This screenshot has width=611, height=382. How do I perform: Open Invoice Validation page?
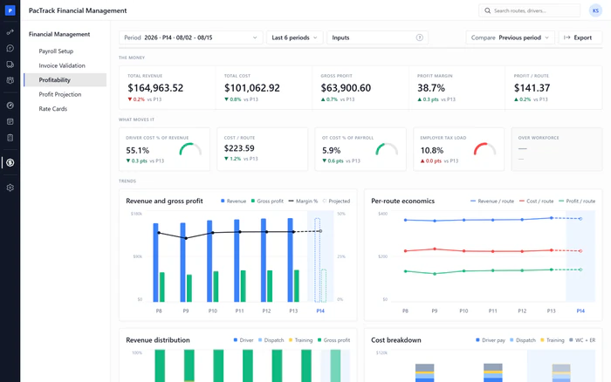pos(62,65)
